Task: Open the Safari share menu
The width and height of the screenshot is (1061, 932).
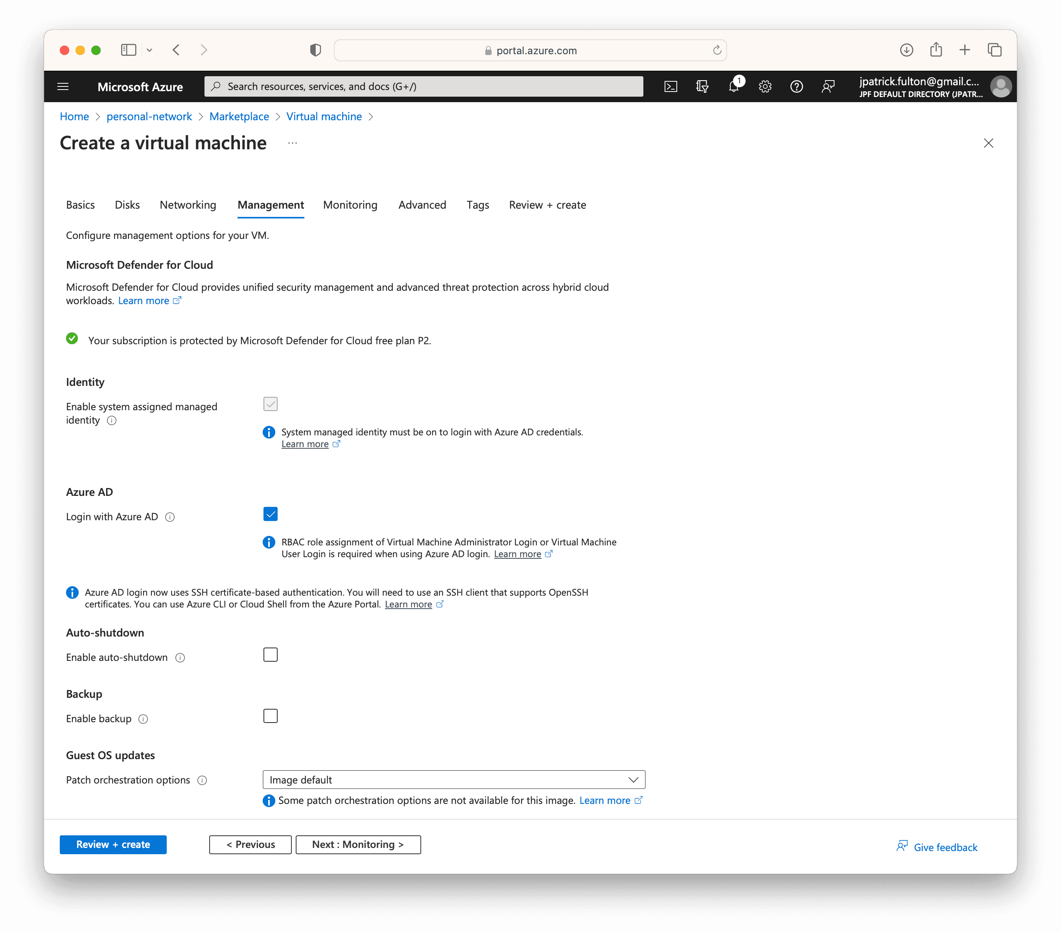Action: 936,49
